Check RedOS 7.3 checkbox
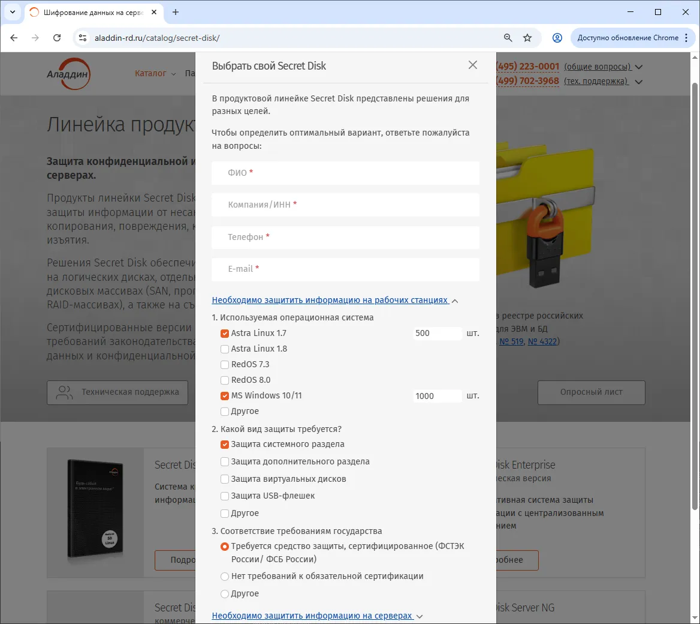 coord(225,365)
